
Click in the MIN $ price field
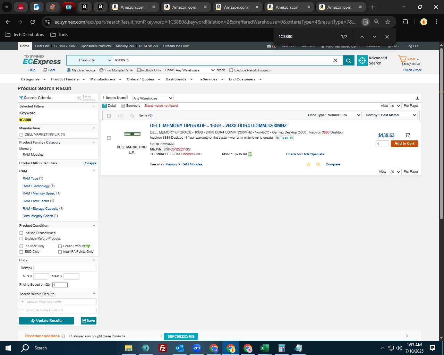point(41,277)
